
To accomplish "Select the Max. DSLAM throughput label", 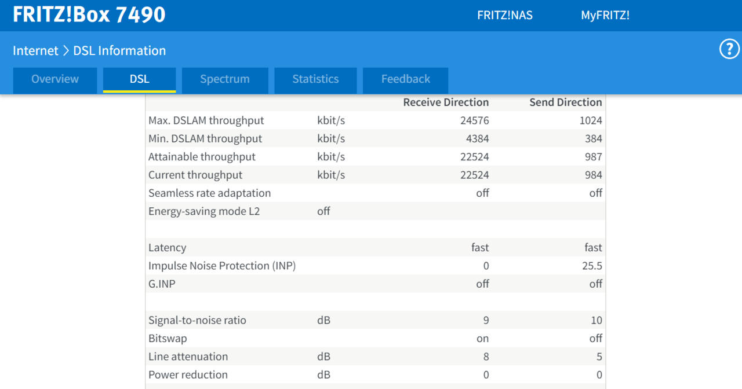I will [x=206, y=120].
